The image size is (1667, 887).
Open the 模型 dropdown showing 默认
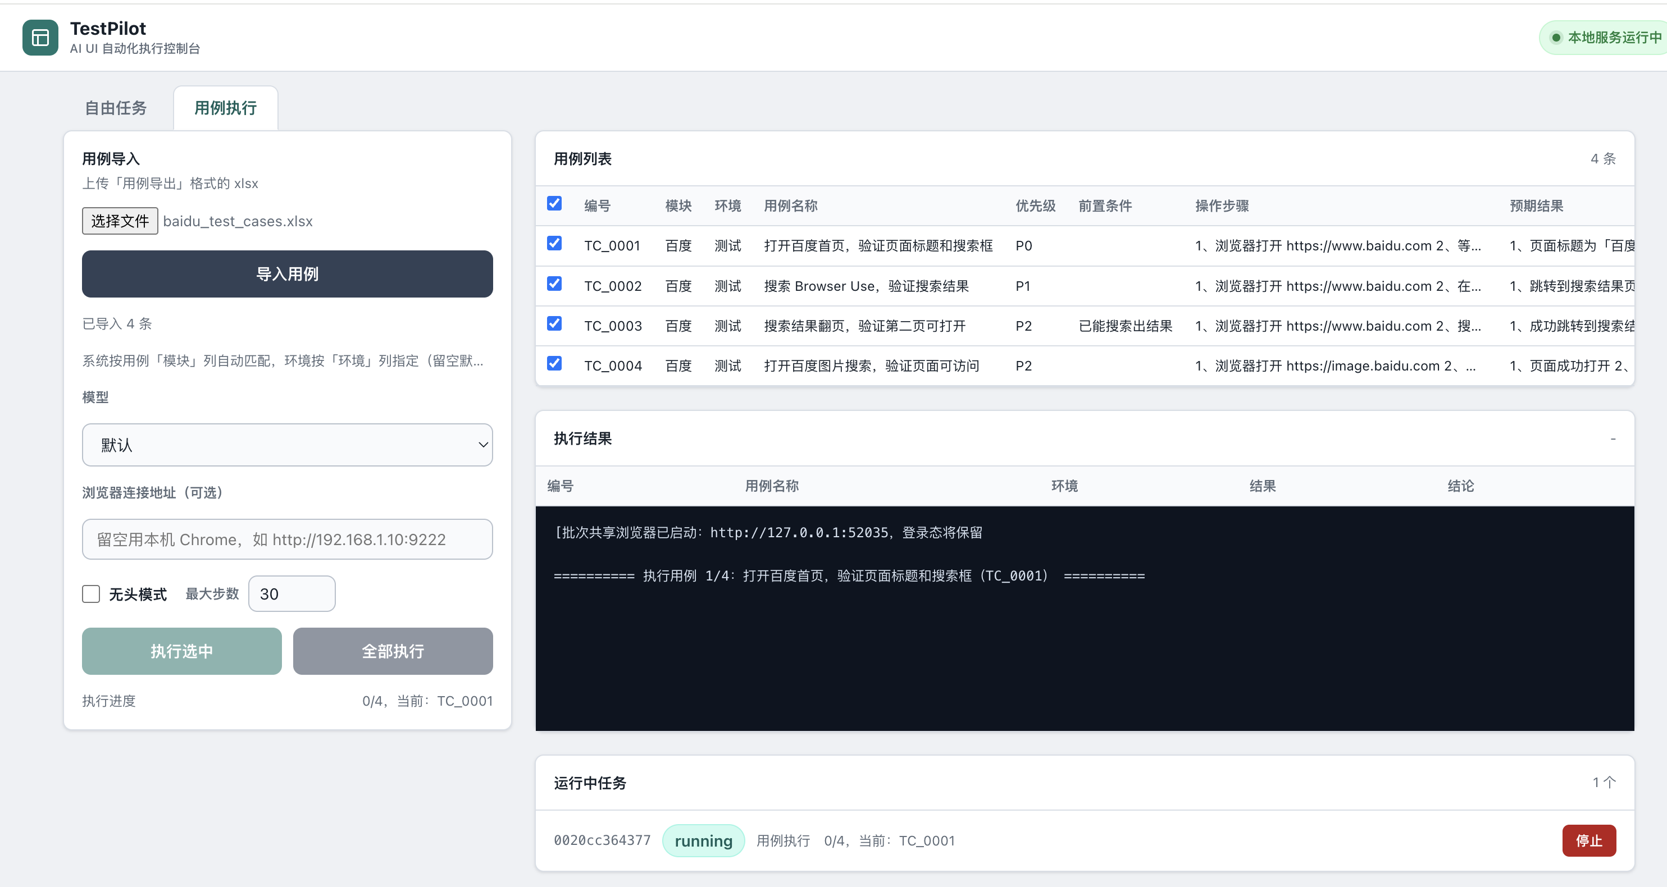288,445
